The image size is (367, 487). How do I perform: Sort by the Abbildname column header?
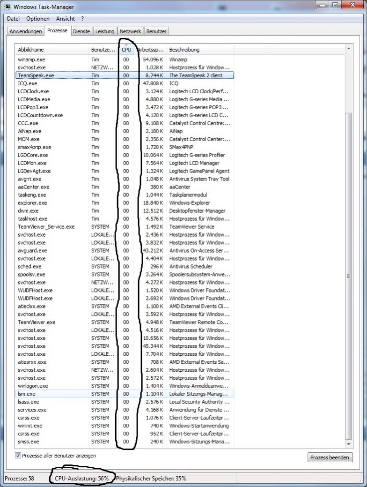pos(52,50)
